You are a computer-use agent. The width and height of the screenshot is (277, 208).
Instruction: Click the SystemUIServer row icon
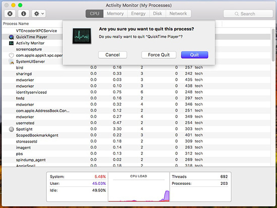click(x=11, y=61)
